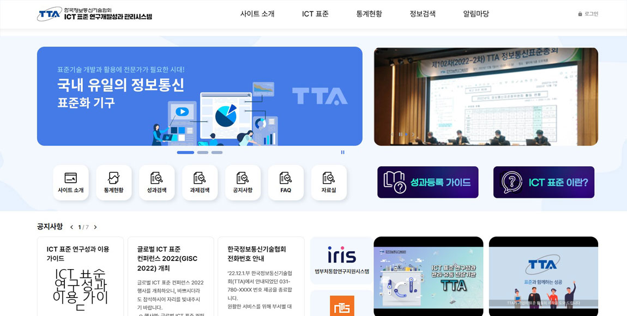Jump to the third banner slide indicator
Screen dimensions: 627x316
[217, 153]
